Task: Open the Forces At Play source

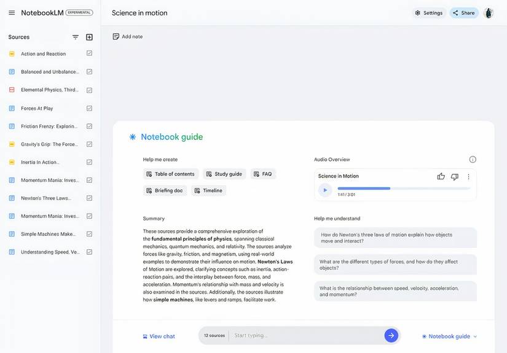Action: (x=37, y=108)
